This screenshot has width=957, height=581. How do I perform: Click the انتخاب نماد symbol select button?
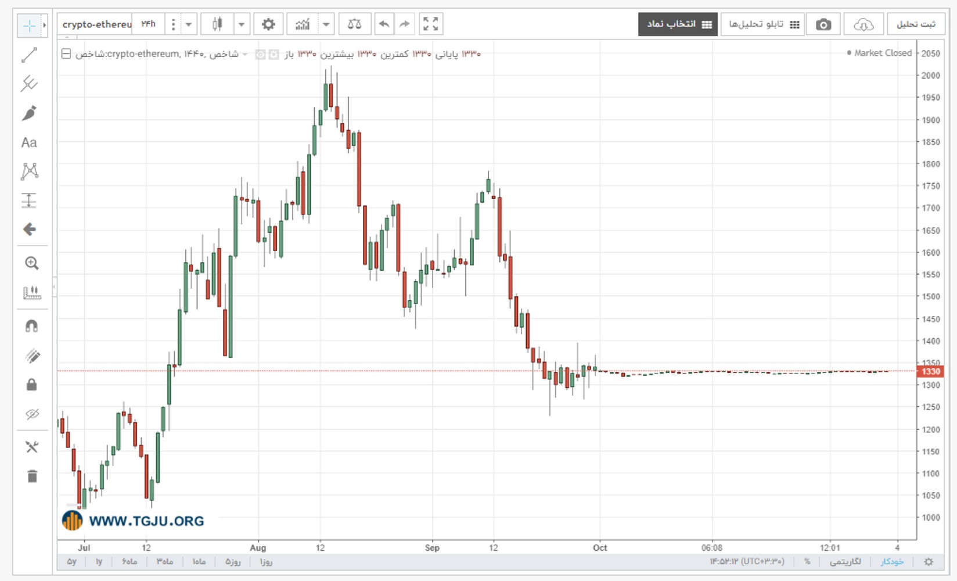678,24
